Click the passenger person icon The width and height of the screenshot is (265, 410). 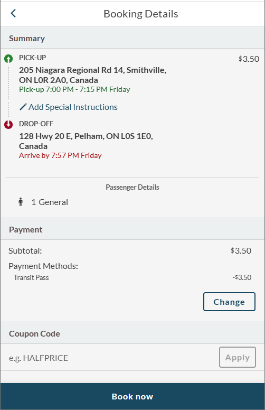tap(21, 202)
